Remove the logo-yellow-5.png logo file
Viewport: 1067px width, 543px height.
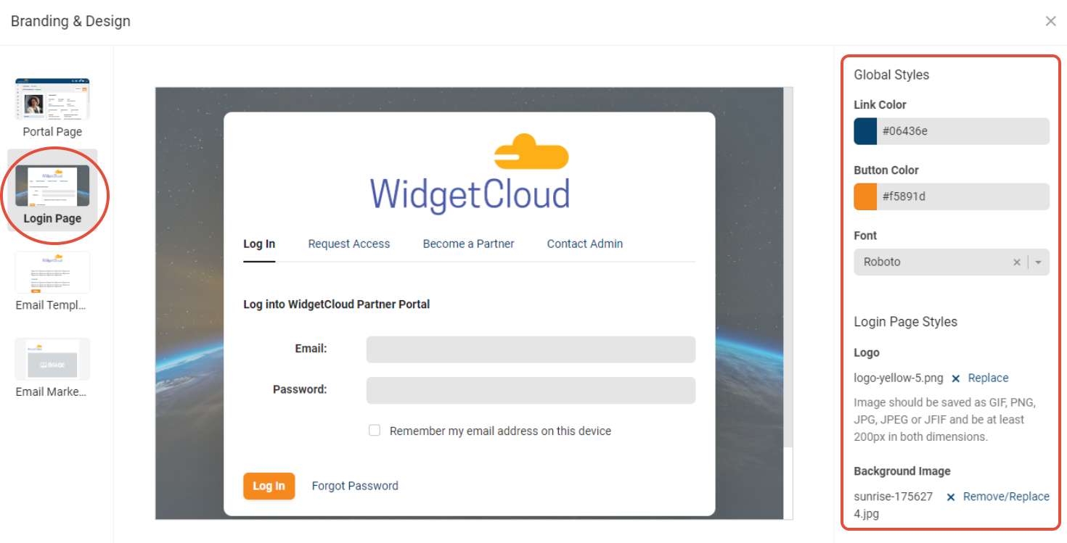tap(956, 378)
